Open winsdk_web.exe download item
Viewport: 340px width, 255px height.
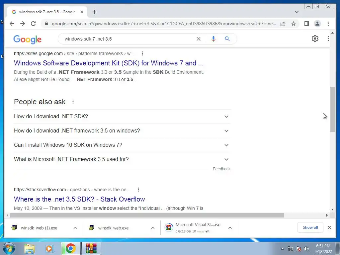pos(114,228)
